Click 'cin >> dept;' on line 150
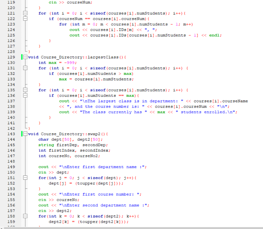This screenshot has width=263, height=229. 54,172
